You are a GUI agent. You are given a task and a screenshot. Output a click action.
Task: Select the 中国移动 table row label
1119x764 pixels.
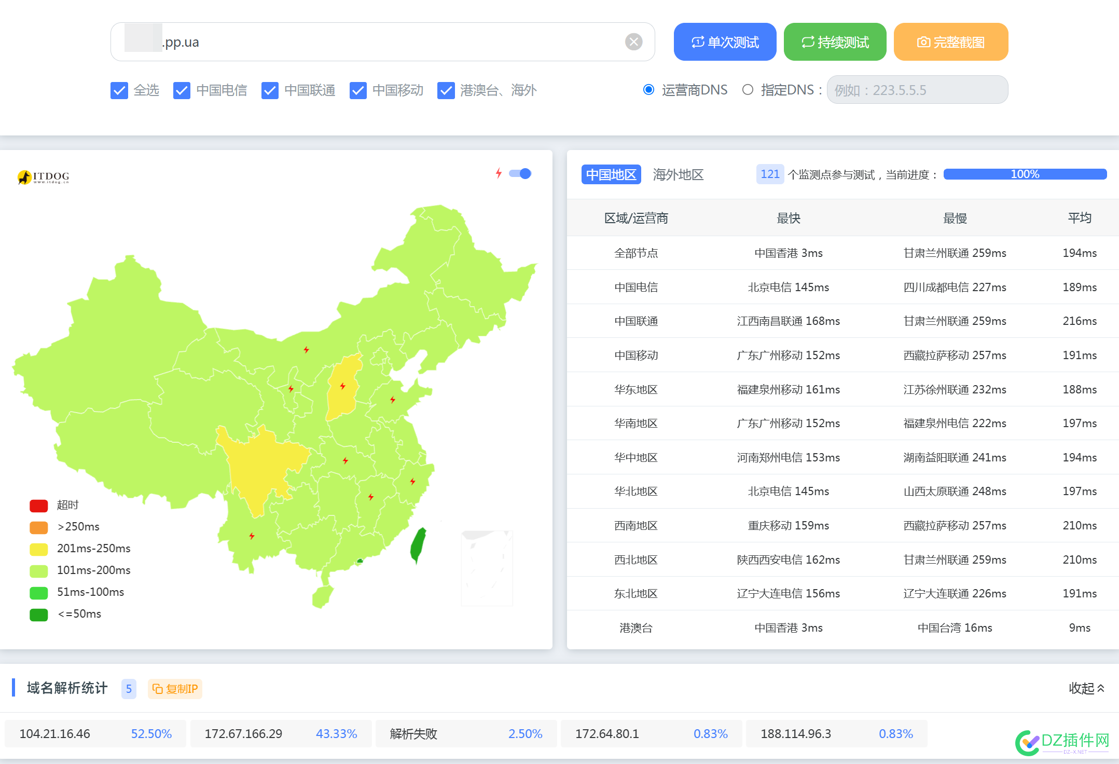[x=636, y=356]
